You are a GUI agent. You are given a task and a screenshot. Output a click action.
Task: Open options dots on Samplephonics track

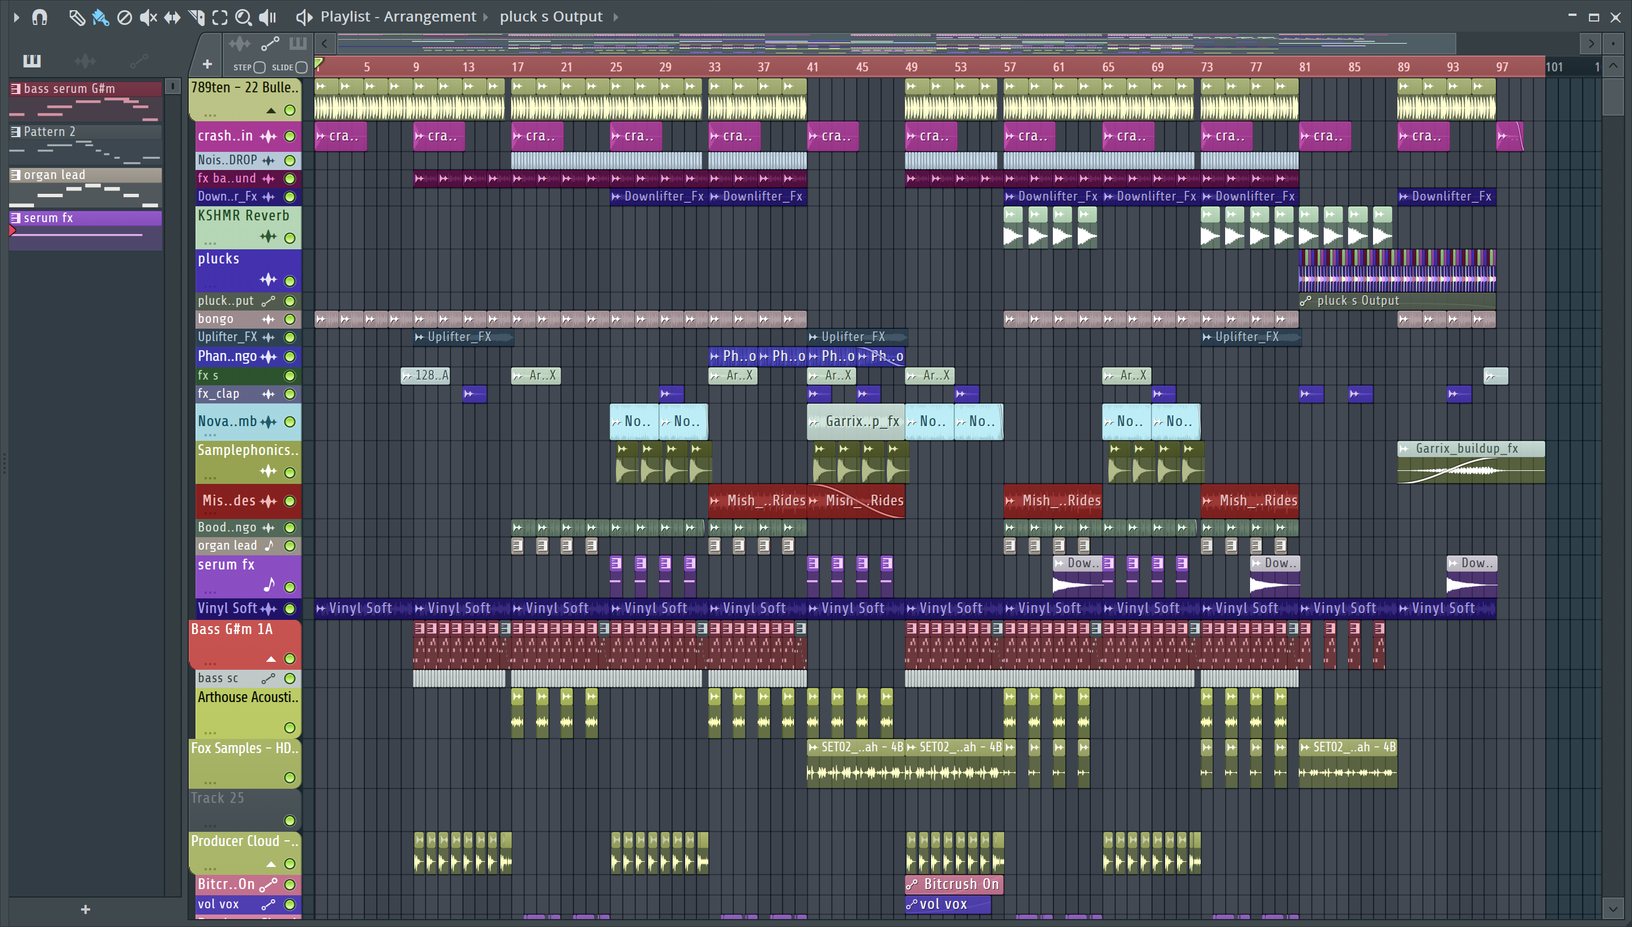click(x=210, y=477)
